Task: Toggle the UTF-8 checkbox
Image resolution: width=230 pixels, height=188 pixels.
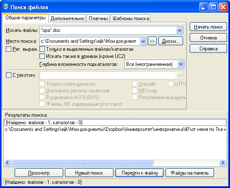Action: (x=171, y=84)
